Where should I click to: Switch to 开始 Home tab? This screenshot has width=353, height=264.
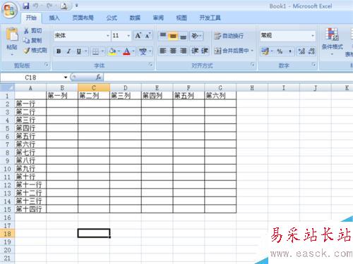(31, 18)
